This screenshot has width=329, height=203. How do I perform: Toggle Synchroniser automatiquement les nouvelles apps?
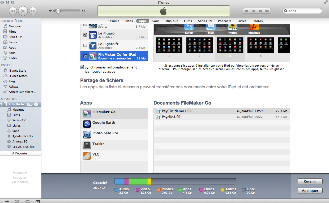pos(82,67)
